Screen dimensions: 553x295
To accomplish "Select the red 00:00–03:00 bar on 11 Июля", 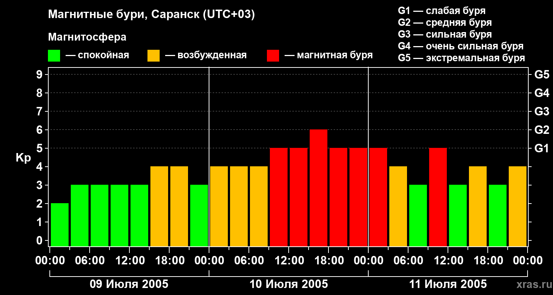I will click(x=378, y=197).
